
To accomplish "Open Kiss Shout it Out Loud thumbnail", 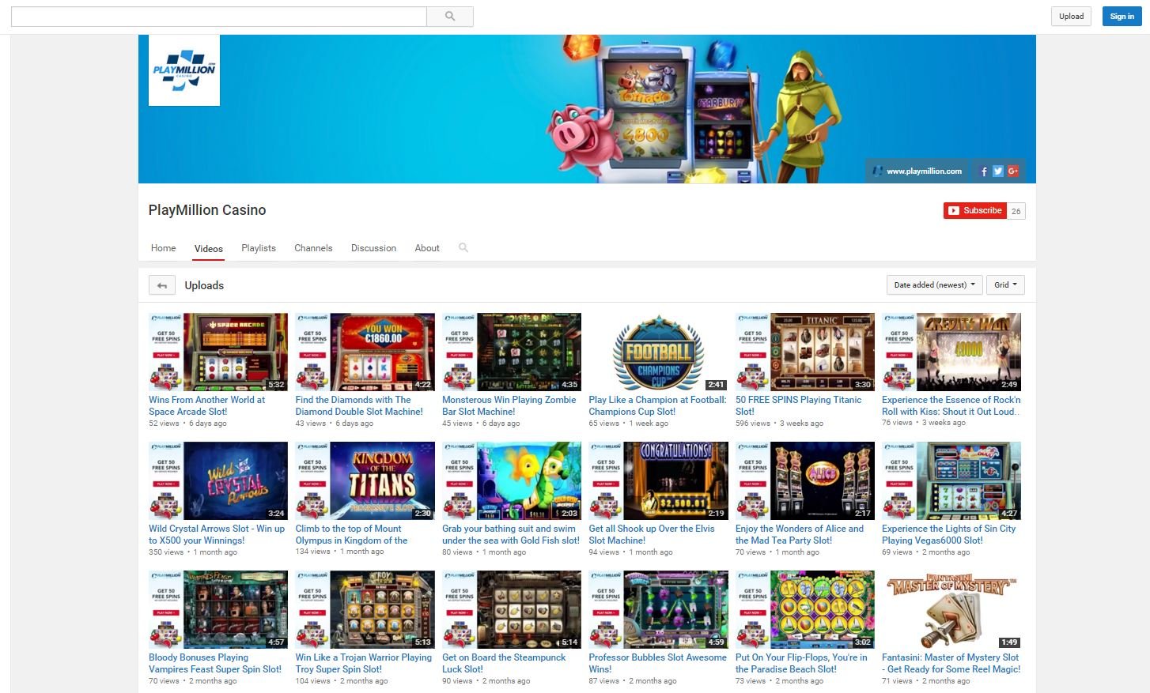I will pyautogui.click(x=951, y=352).
